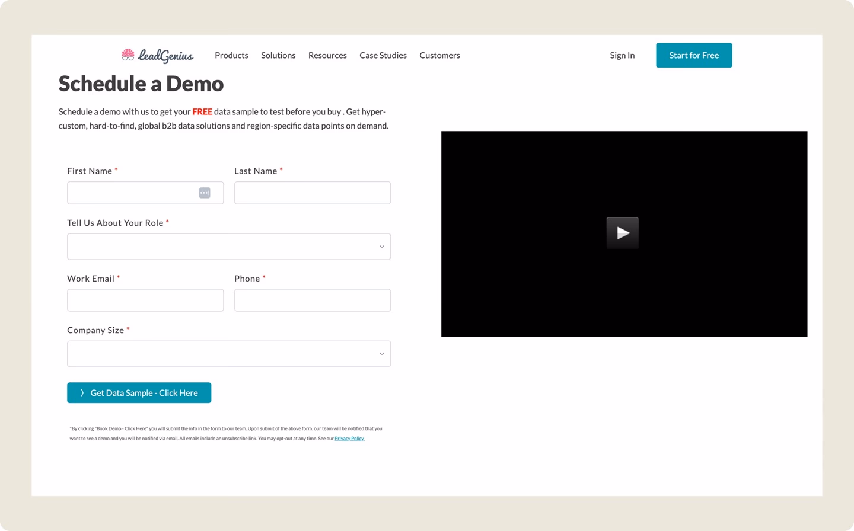854x531 pixels.
Task: Select Resources in the navigation bar
Action: pos(327,55)
